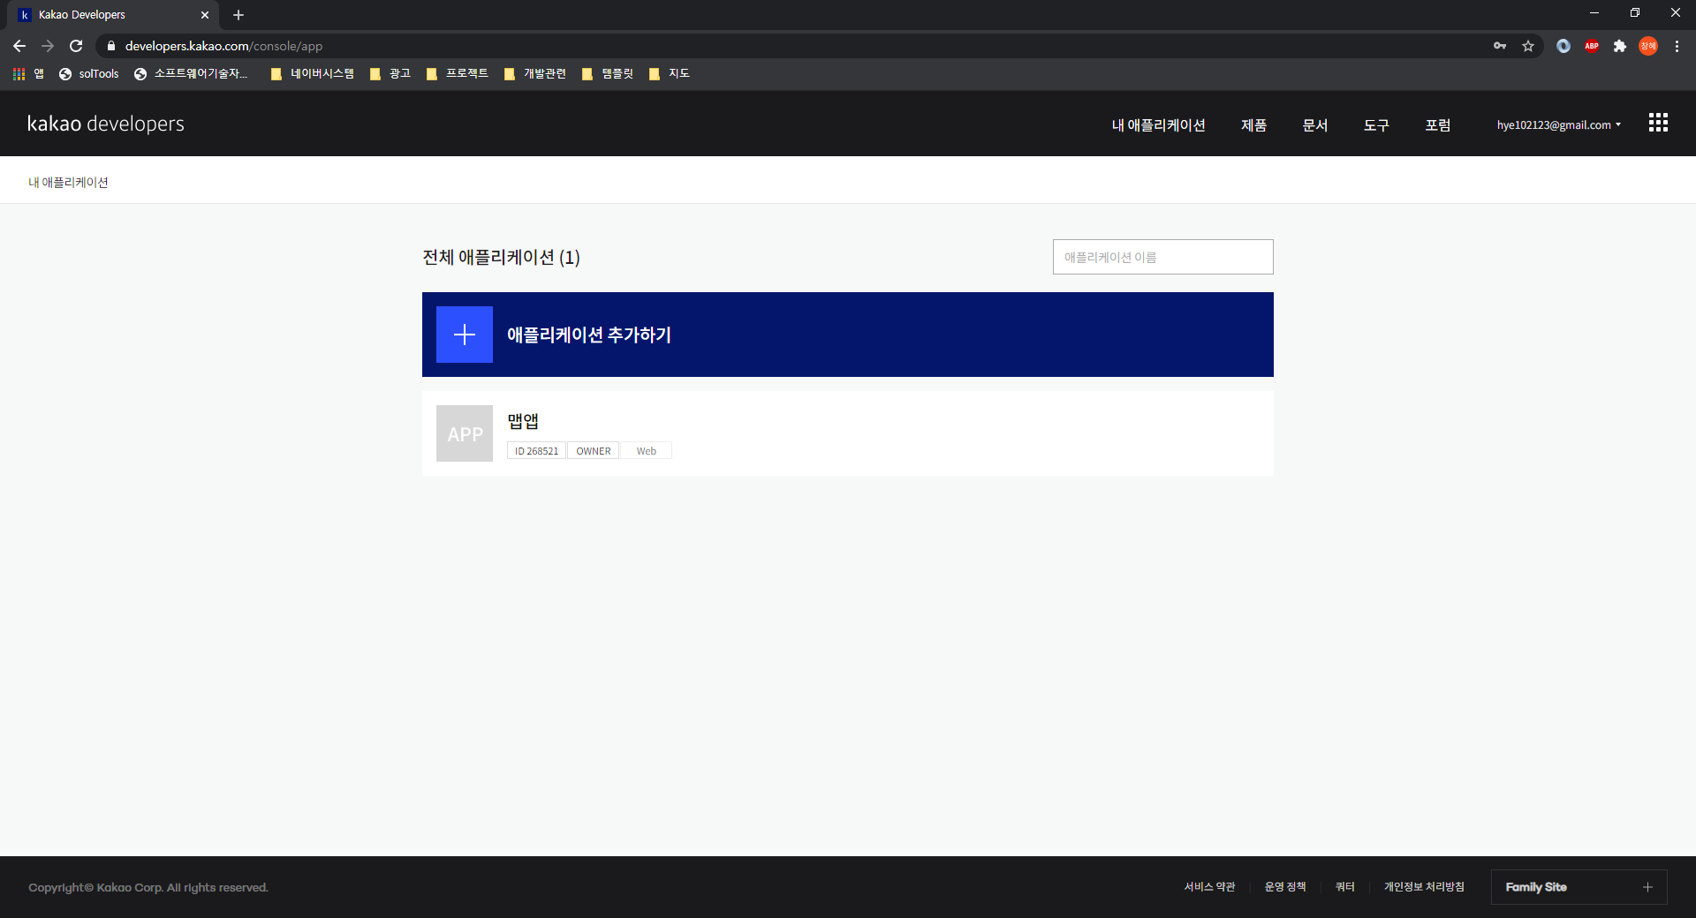Click the gray APP thumbnail icon
Viewport: 1696px width, 918px height.
464,433
